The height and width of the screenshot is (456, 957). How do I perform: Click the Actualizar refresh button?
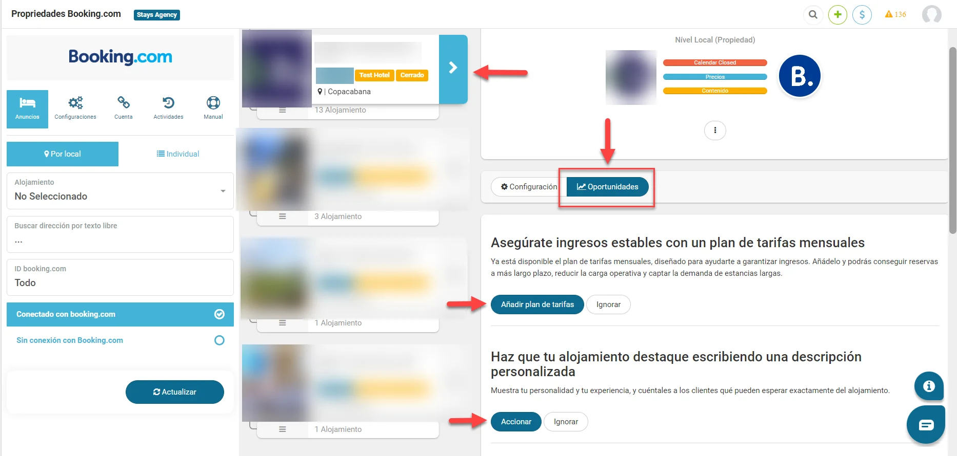coord(175,392)
